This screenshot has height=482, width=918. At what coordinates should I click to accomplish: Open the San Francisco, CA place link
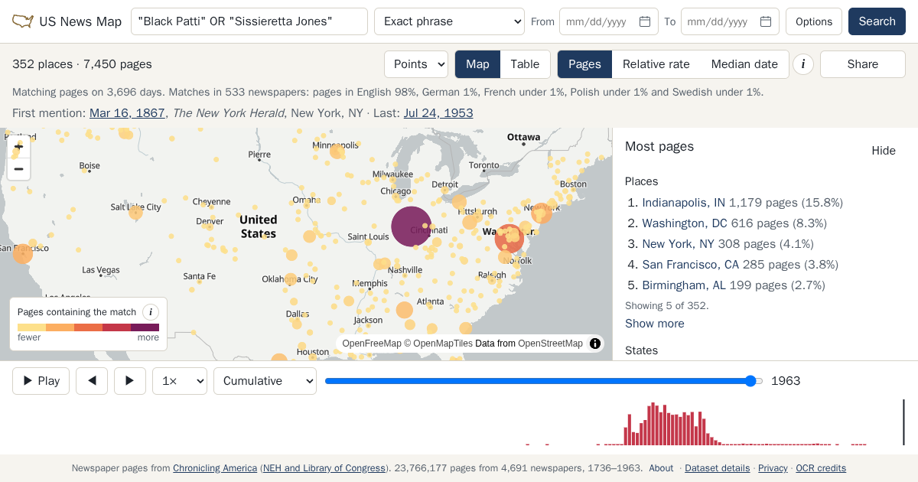point(691,265)
